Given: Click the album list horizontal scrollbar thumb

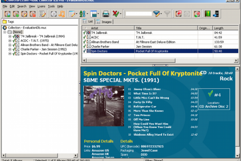Looking at the screenshot, I should (131, 60).
